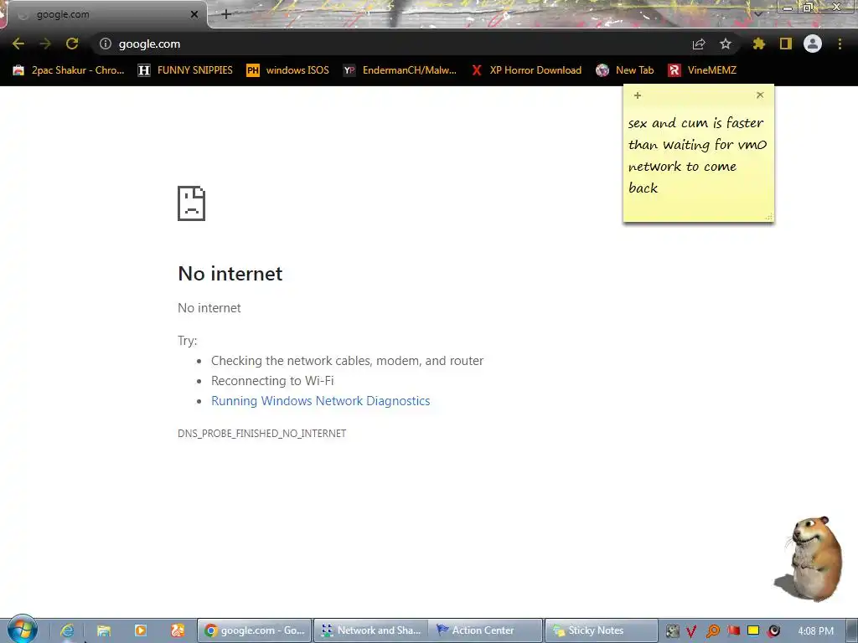Grab the sticky note resize corner
Screen dimensions: 858x643
click(x=769, y=217)
